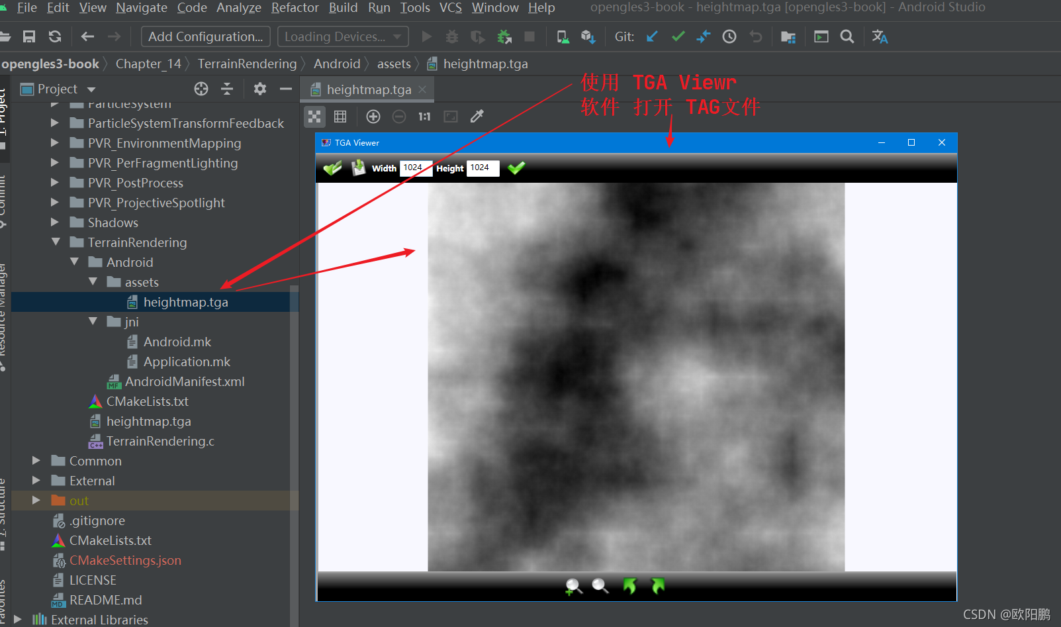Open the VCS menu
This screenshot has width=1061, height=627.
(451, 7)
